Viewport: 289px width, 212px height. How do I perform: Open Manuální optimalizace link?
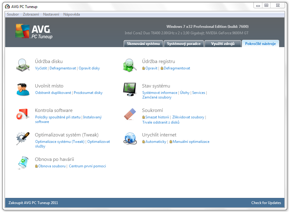point(191,142)
